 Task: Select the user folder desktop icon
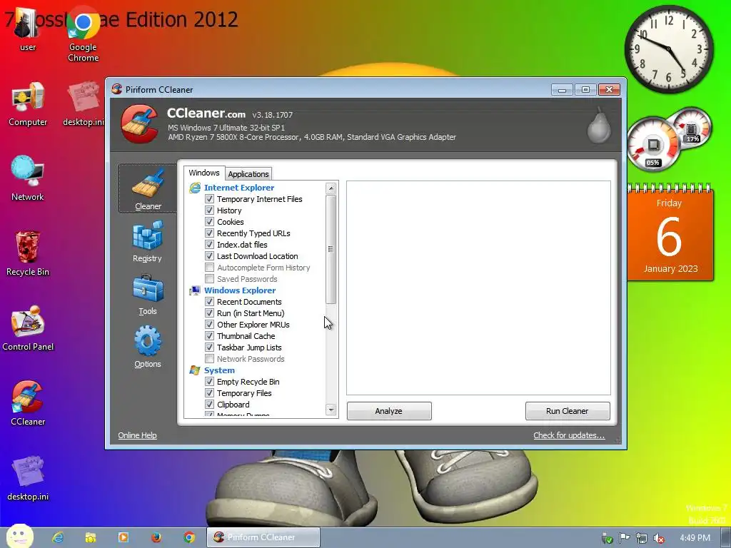coord(28,29)
